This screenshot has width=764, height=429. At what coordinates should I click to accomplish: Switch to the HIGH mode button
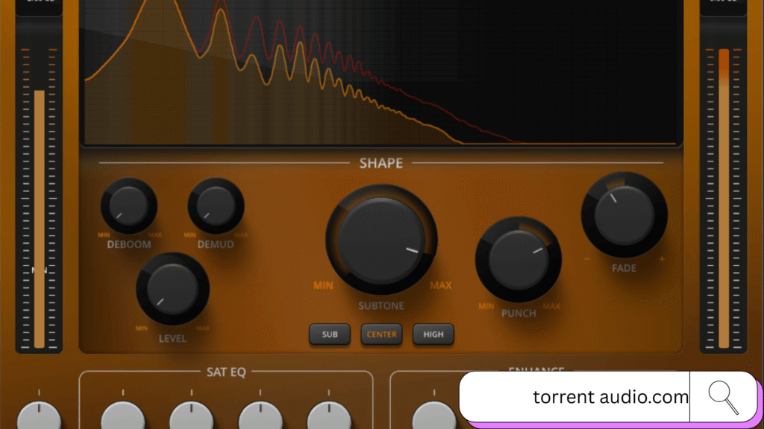coord(433,334)
